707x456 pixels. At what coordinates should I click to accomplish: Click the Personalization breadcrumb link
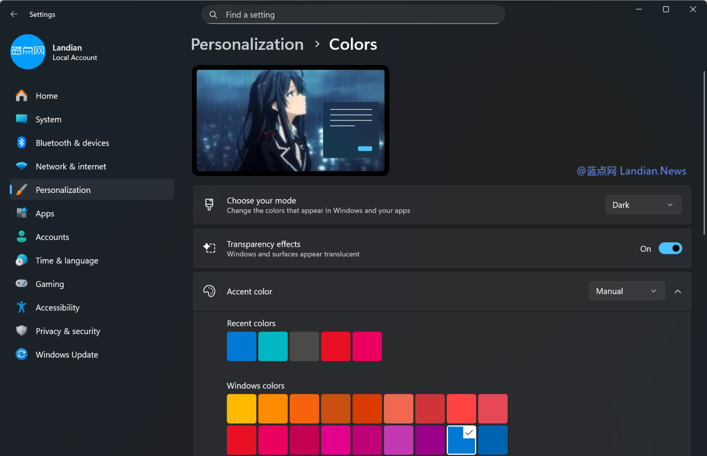coord(247,44)
